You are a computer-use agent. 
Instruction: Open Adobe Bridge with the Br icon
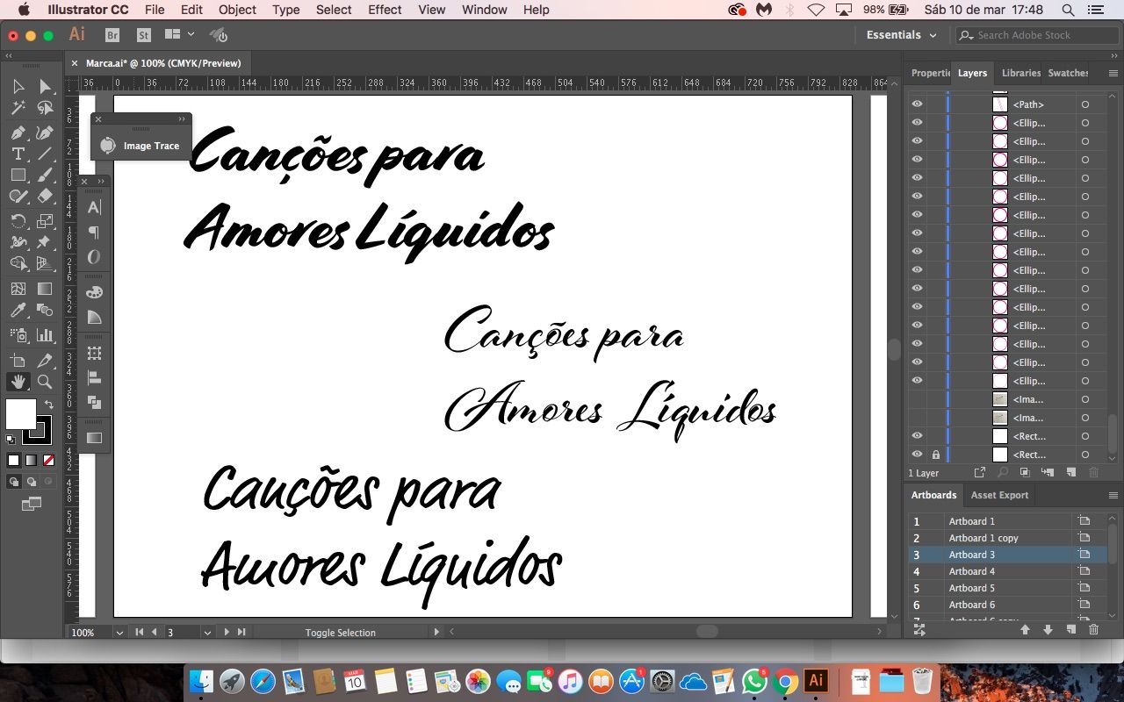point(112,35)
